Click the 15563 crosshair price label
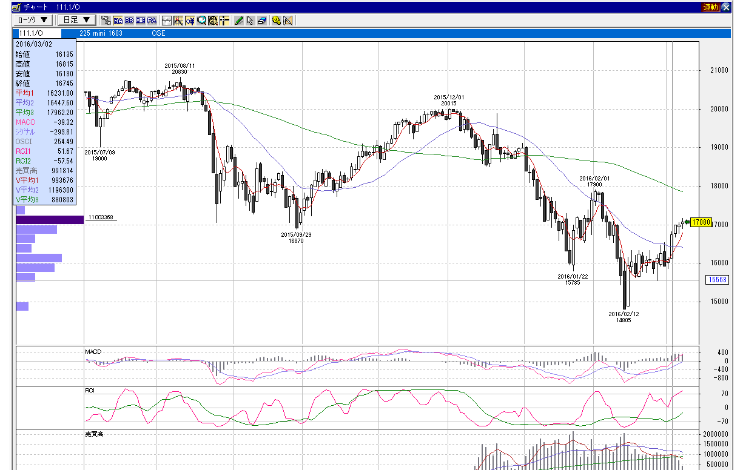The image size is (743, 470). coord(718,280)
